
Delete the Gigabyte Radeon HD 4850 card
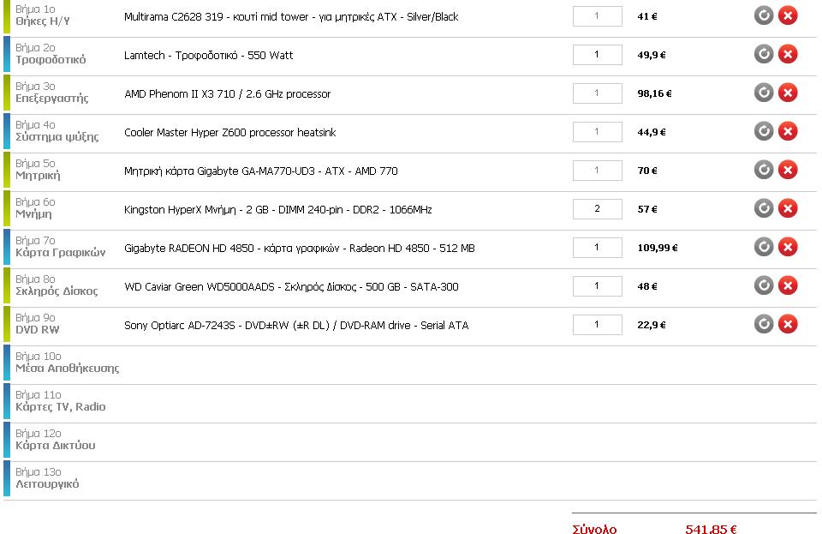[788, 247]
